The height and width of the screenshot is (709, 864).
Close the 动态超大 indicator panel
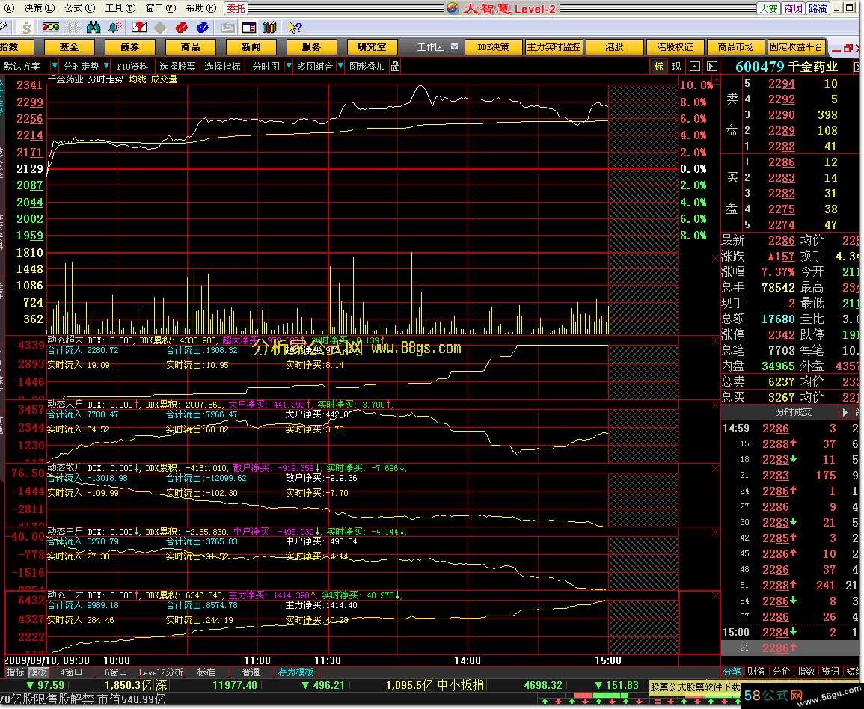pos(715,341)
